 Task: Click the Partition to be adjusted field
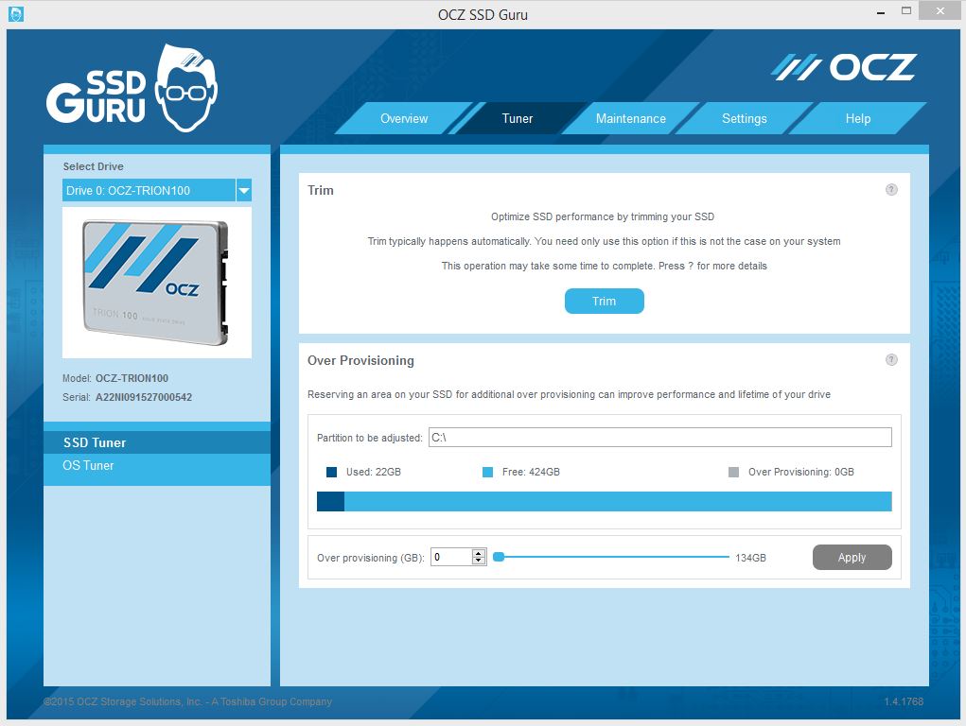click(x=659, y=437)
